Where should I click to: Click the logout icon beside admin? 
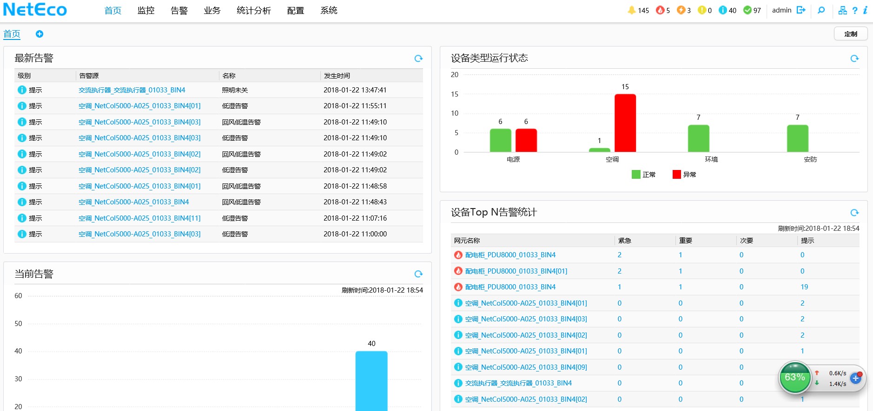pyautogui.click(x=800, y=10)
